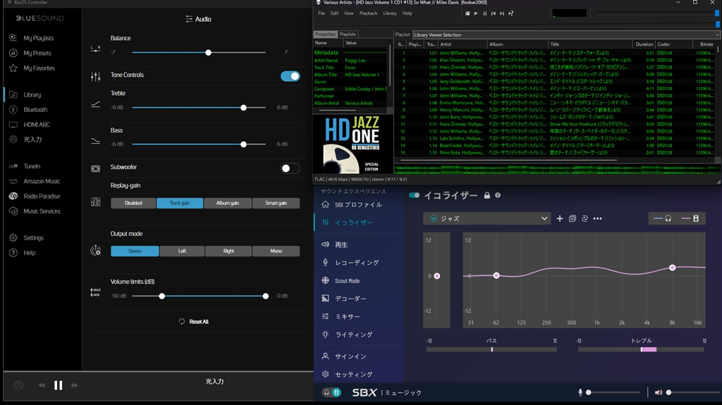Enable the Subwoofer toggle

[x=290, y=168]
